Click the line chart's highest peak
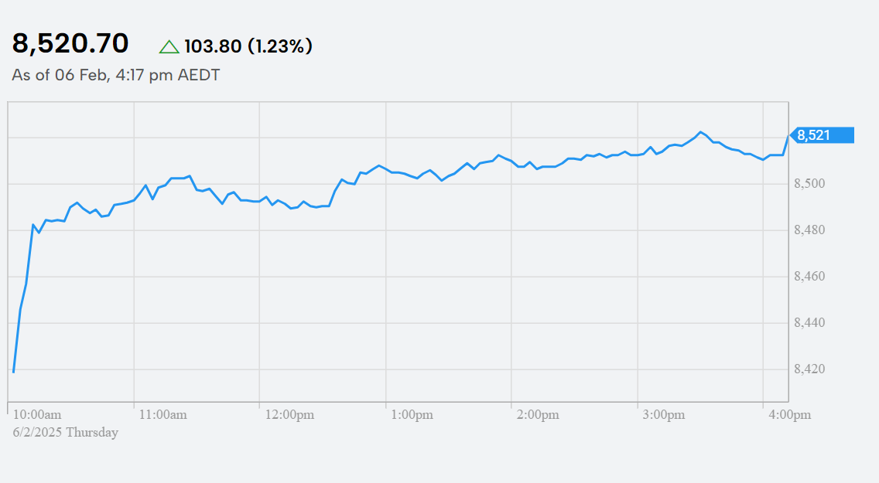879x483 pixels. pyautogui.click(x=700, y=131)
